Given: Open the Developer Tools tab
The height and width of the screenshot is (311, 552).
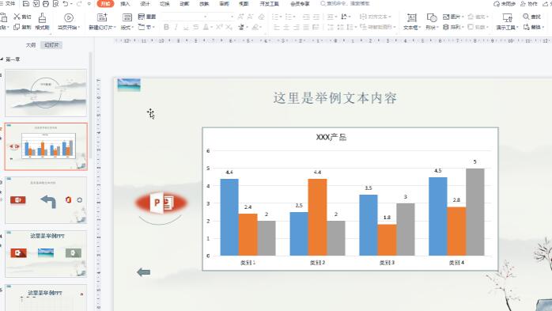Looking at the screenshot, I should pos(270,3).
